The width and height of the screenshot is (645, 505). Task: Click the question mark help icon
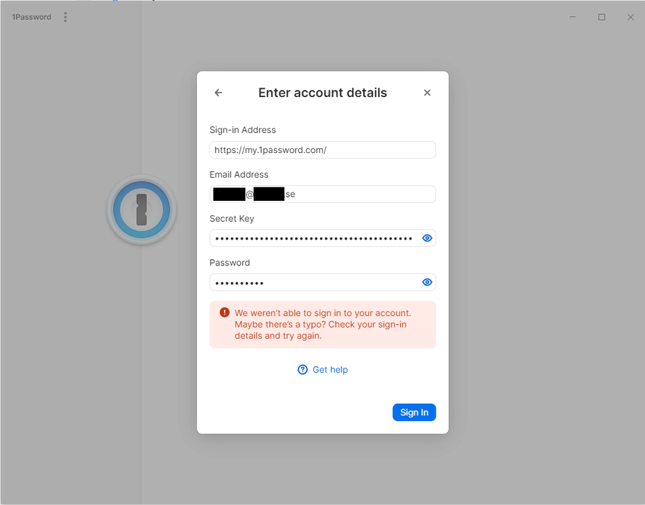pos(303,369)
